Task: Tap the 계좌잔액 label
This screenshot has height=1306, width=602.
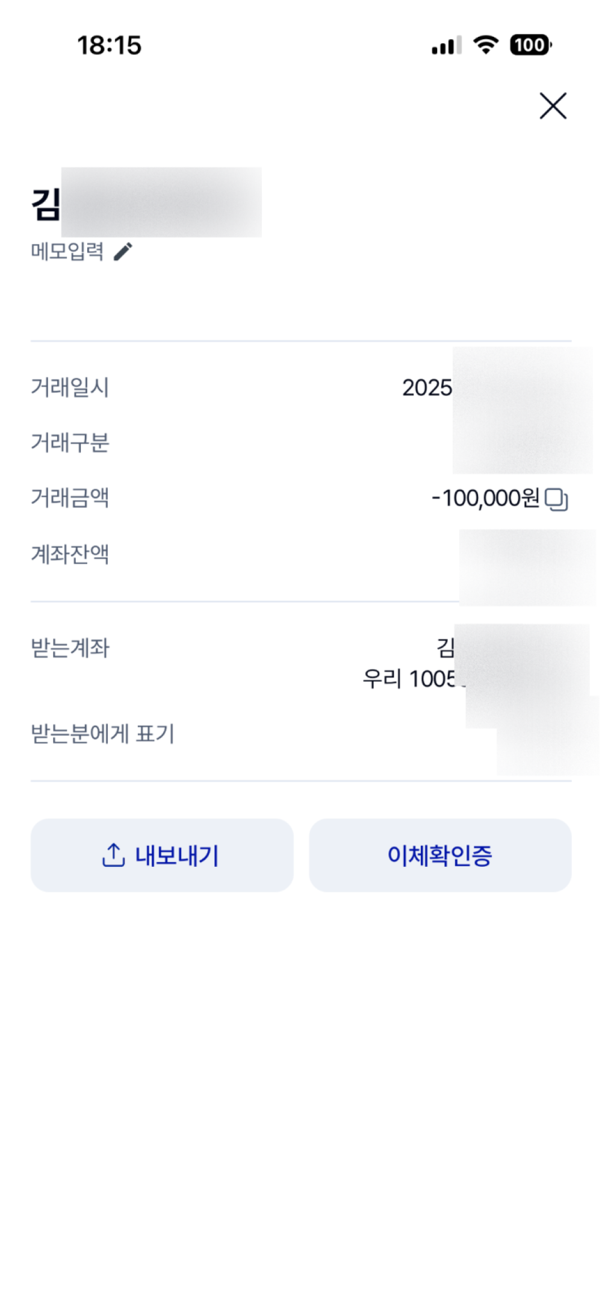Action: (x=70, y=554)
